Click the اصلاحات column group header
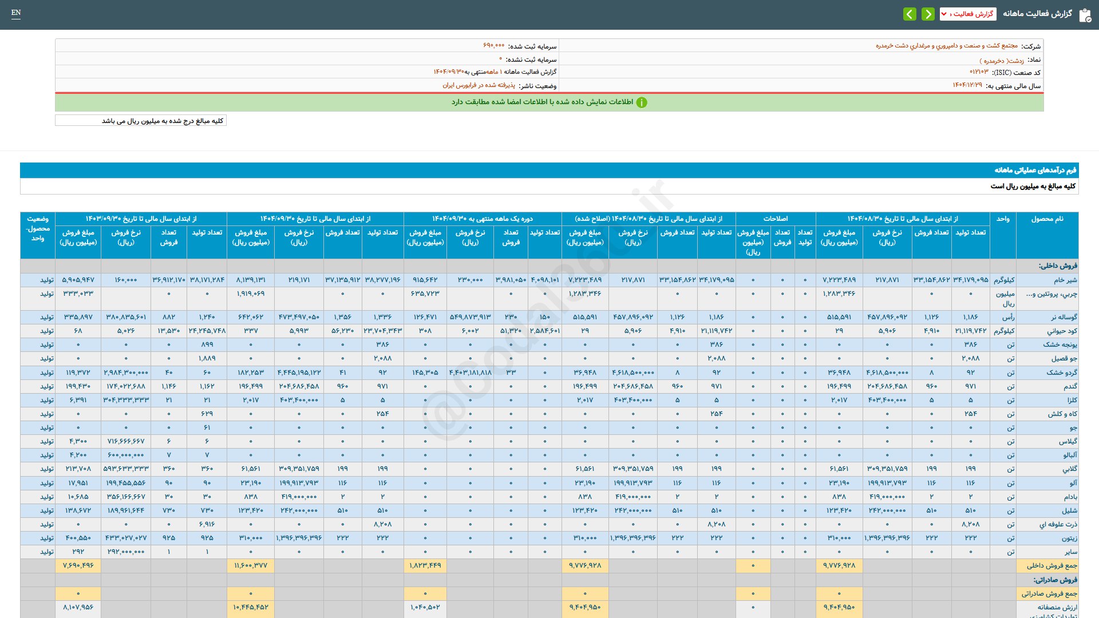Image resolution: width=1099 pixels, height=618 pixels. pos(775,219)
